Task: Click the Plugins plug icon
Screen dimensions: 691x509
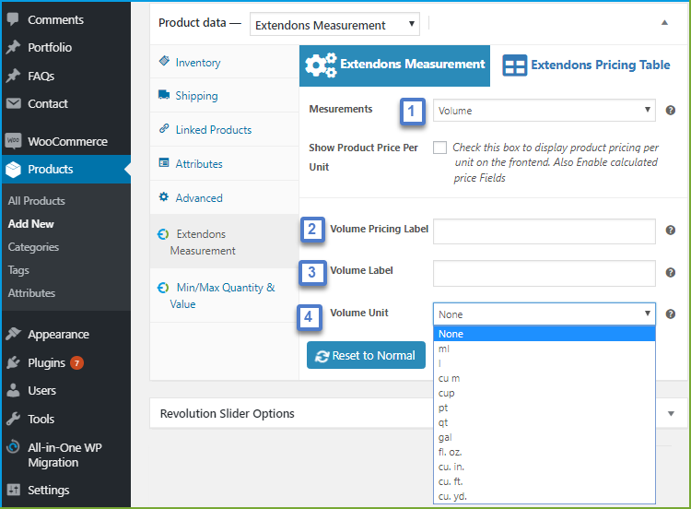Action: 13,362
